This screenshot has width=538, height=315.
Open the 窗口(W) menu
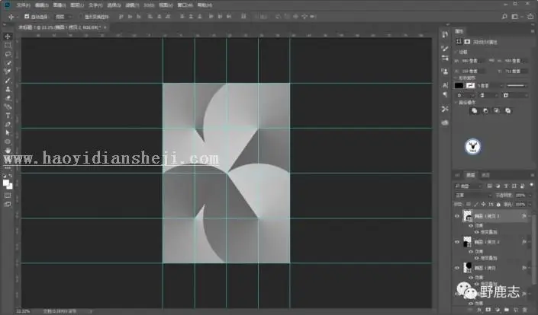185,5
